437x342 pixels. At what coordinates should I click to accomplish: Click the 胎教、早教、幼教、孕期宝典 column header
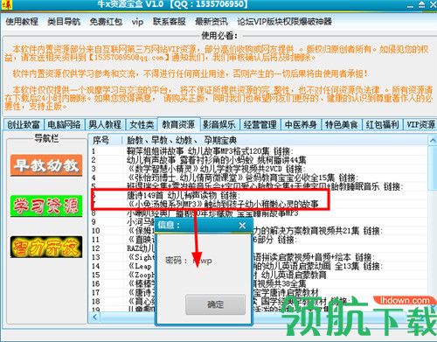point(274,140)
